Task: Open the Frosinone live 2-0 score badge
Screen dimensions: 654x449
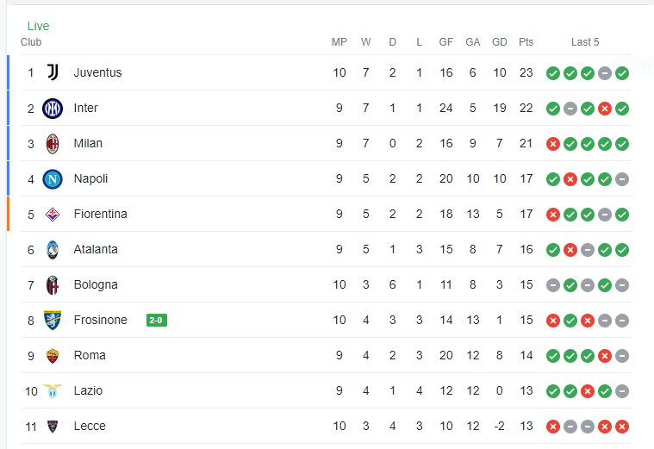Action: 156,321
